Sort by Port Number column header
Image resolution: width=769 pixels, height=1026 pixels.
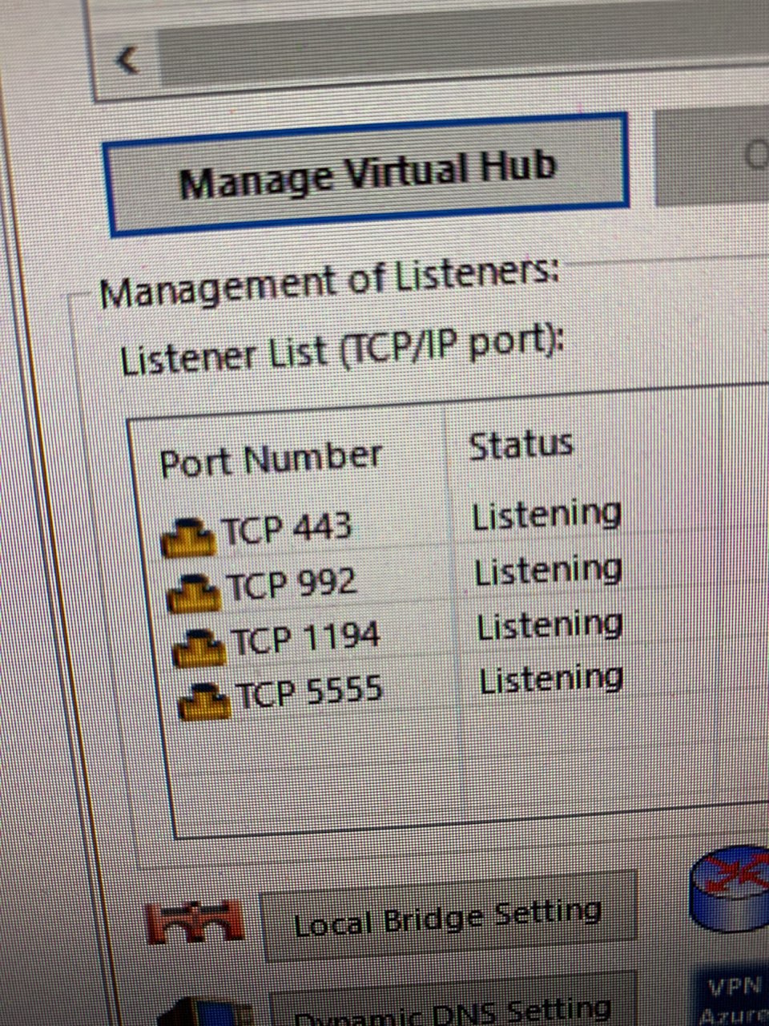271,459
